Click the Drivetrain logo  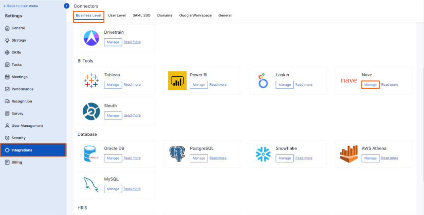point(92,38)
